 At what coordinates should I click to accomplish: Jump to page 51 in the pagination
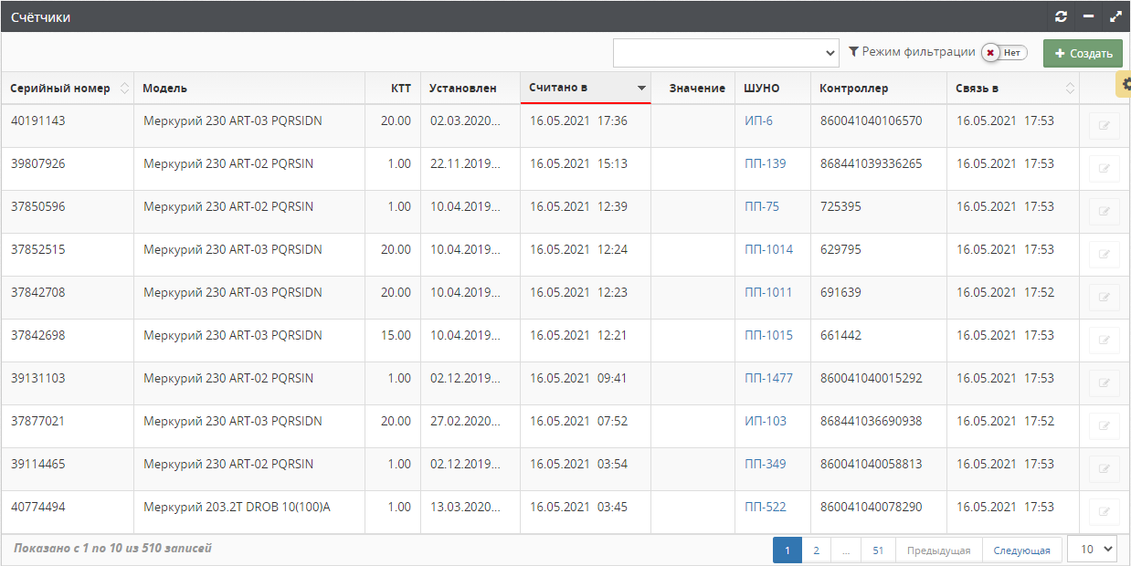click(x=878, y=550)
